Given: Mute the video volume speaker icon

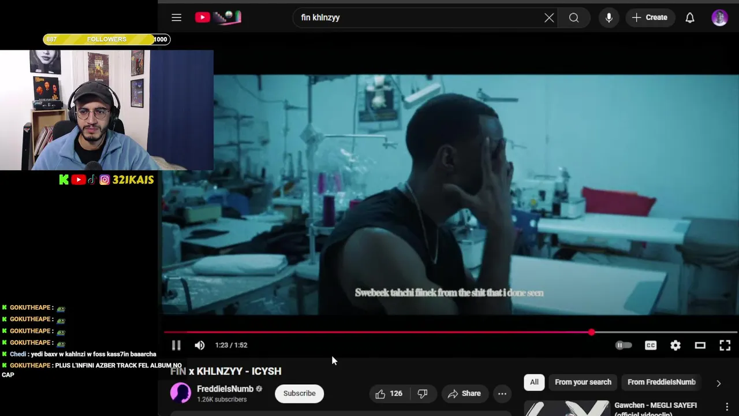Looking at the screenshot, I should 200,345.
